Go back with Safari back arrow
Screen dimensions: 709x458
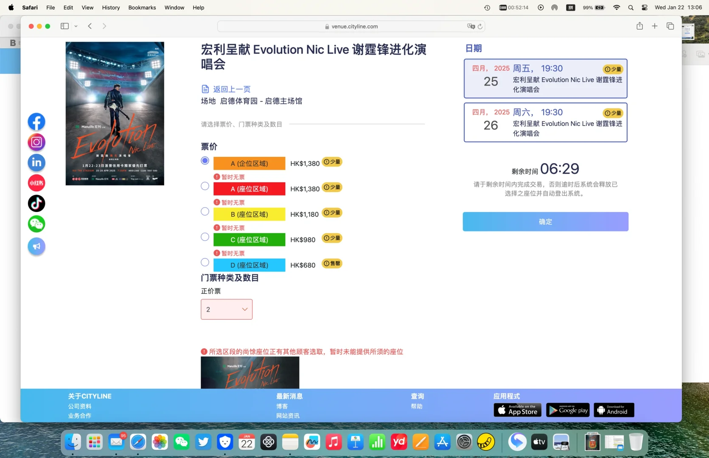point(90,26)
